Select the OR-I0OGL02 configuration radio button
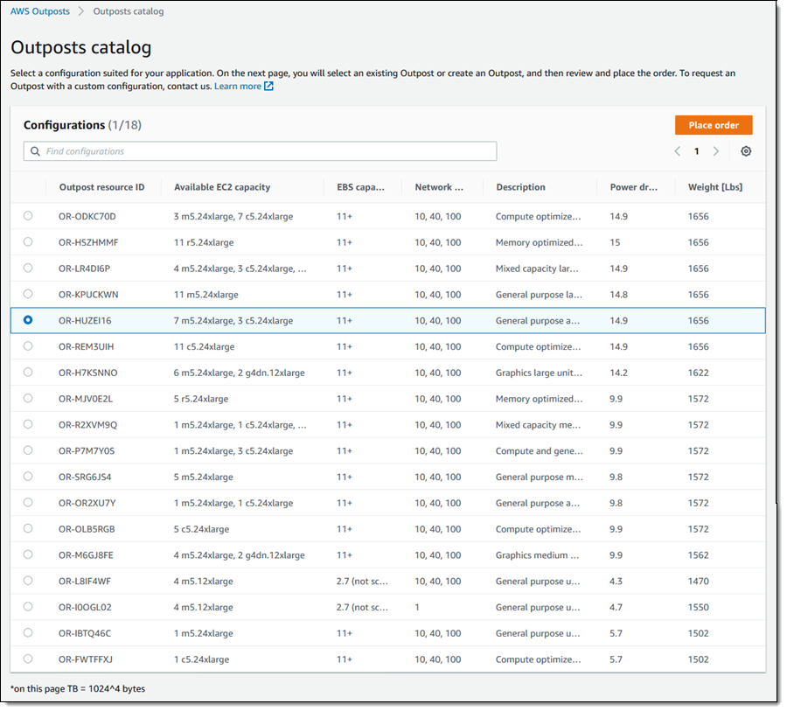 (x=28, y=607)
